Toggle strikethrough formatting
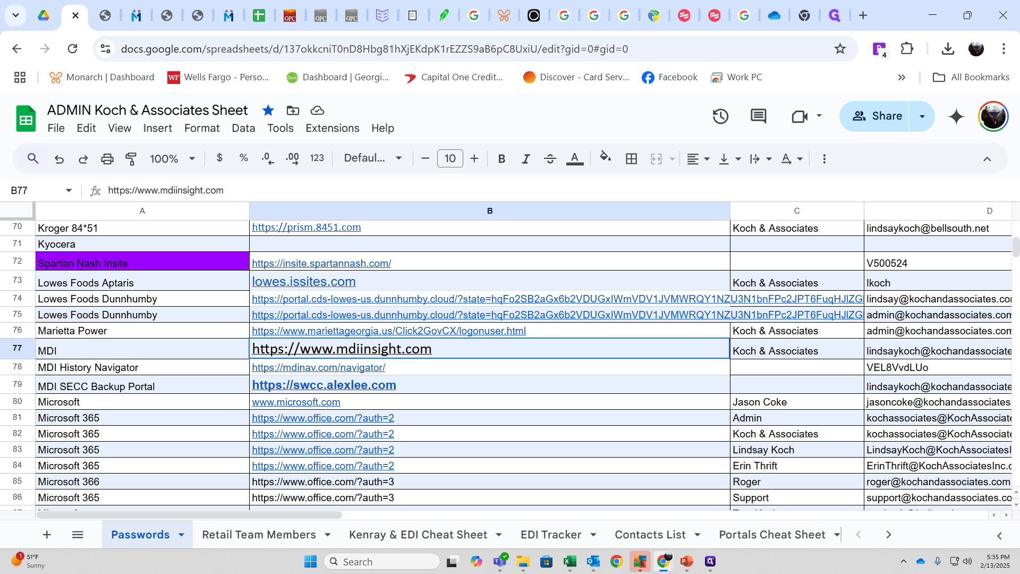 (550, 158)
